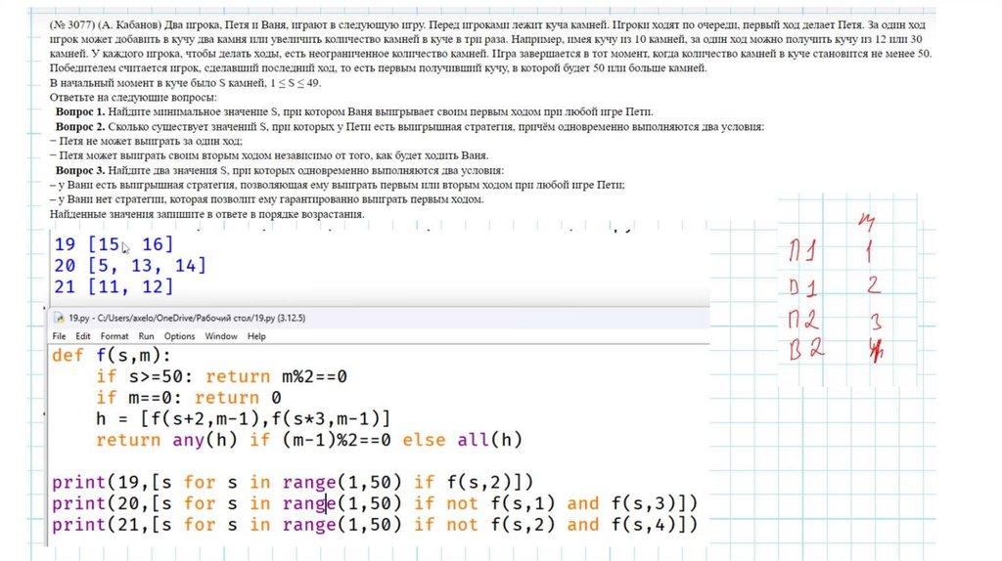Click output line '20 [5, 13, 14]'

130,265
